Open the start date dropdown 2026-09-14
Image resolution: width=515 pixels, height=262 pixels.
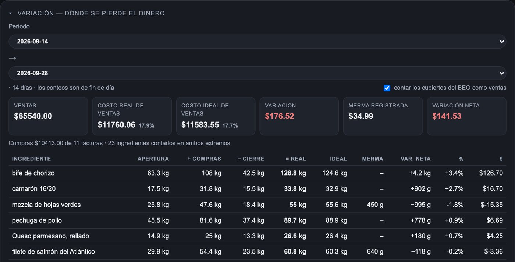click(257, 42)
